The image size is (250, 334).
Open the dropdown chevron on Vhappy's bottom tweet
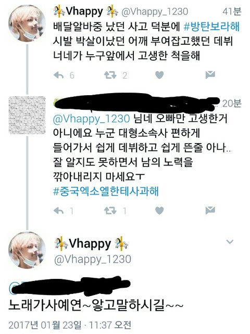coord(230,242)
